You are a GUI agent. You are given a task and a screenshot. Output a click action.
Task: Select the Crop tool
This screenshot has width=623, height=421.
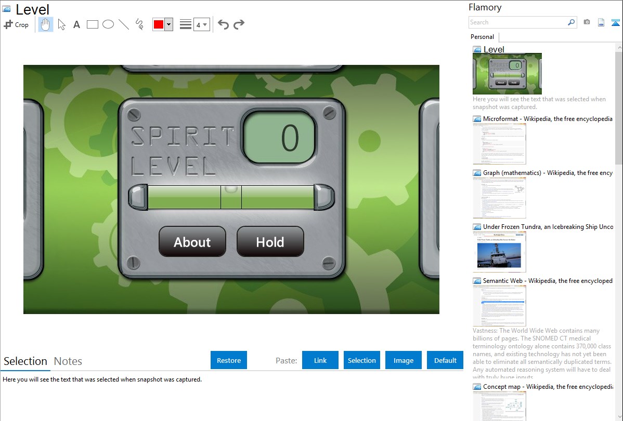pyautogui.click(x=16, y=24)
